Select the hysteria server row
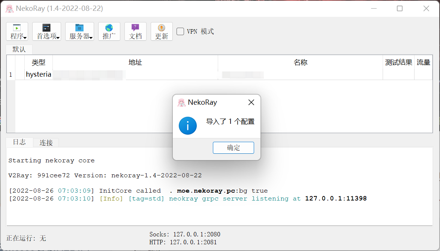 [x=39, y=74]
